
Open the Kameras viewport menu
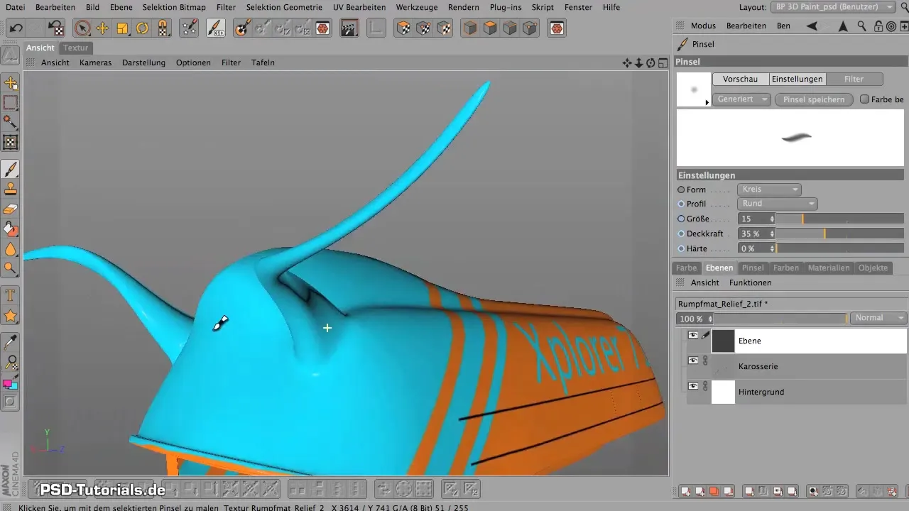(96, 62)
